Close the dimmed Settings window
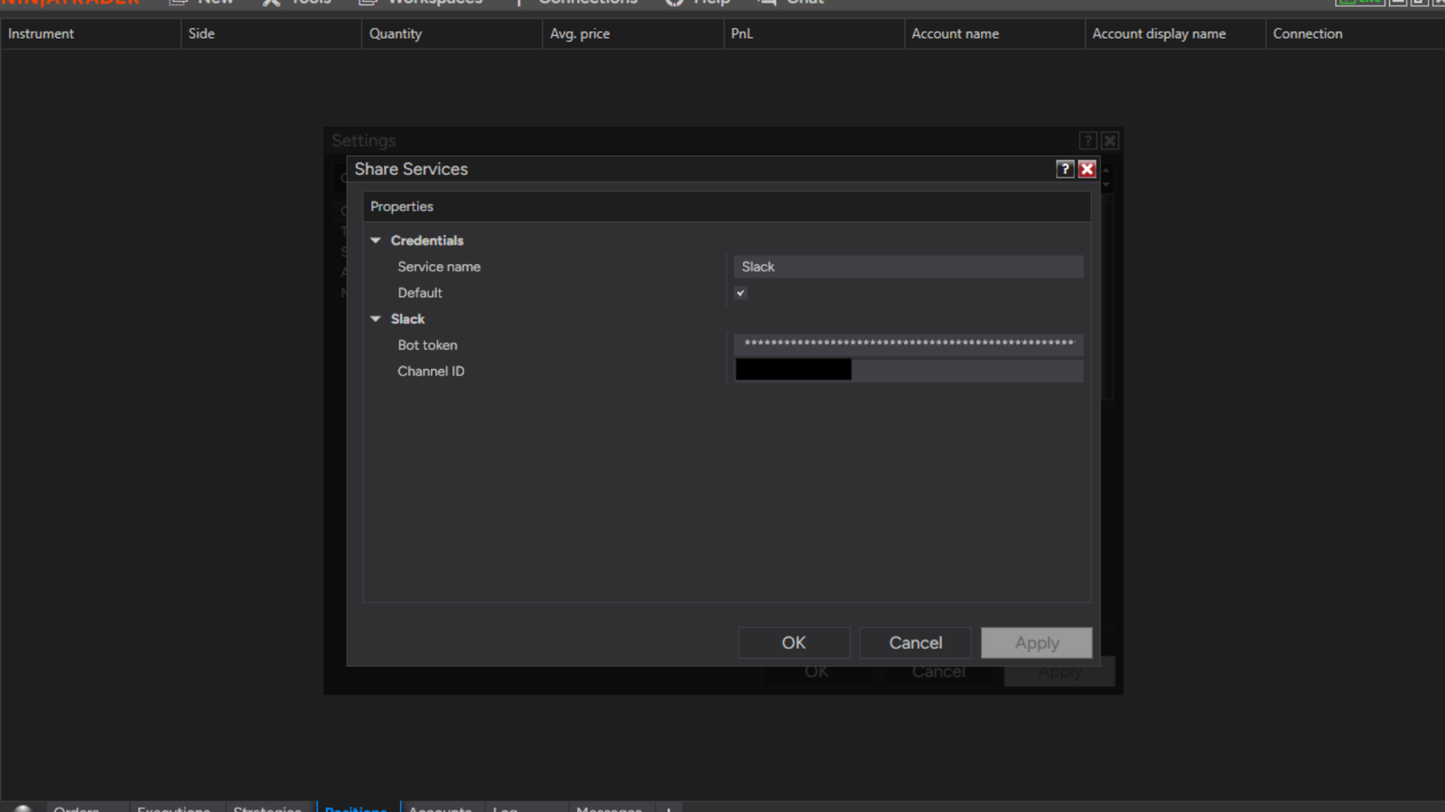 tap(1110, 141)
